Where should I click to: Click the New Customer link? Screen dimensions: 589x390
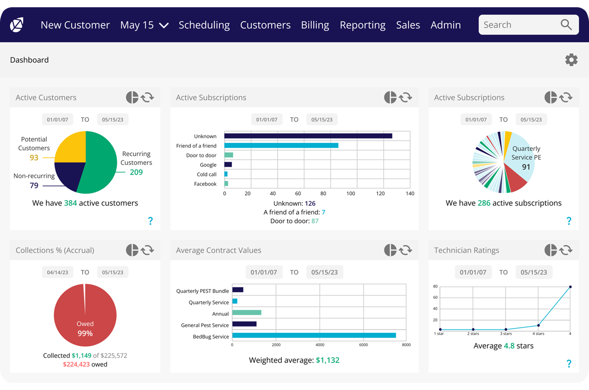click(75, 25)
